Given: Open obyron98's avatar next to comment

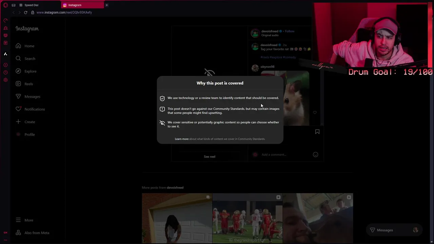Looking at the screenshot, I should [255, 68].
